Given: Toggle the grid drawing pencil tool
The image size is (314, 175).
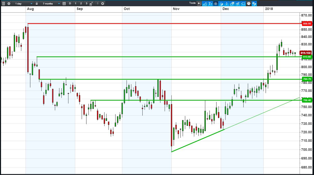Looking at the screenshot, I should pos(221,3).
